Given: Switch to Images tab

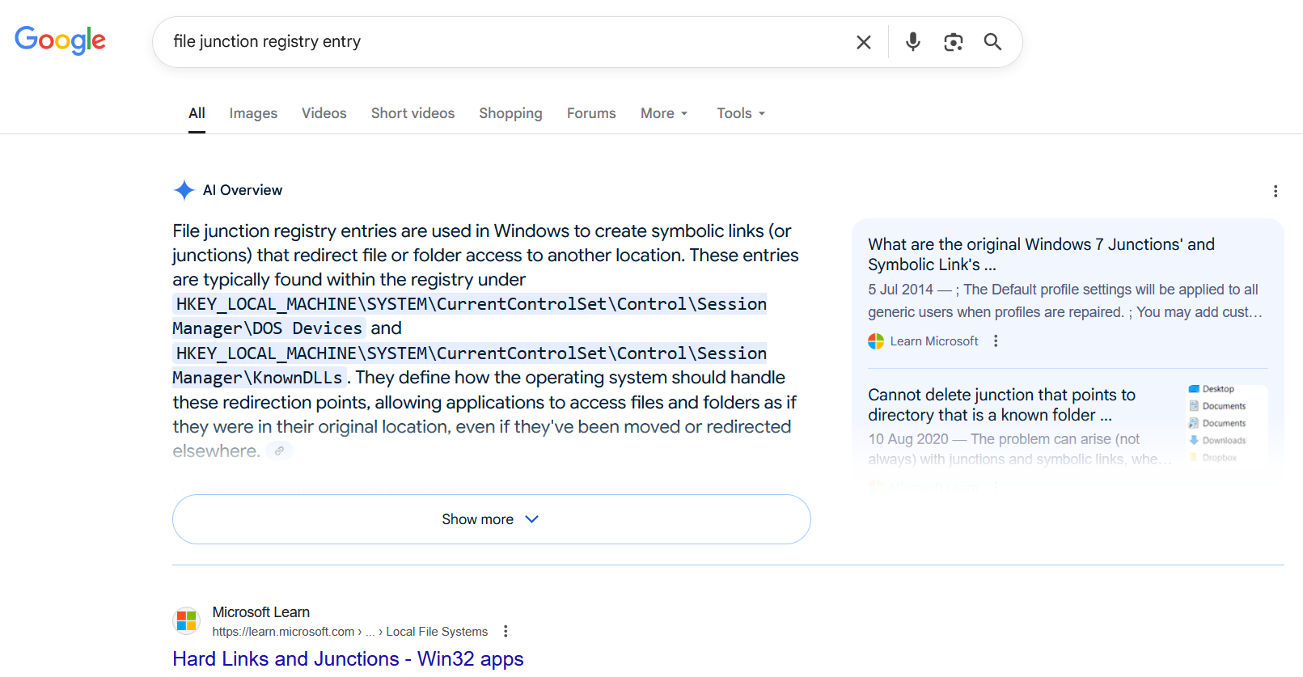Looking at the screenshot, I should (x=253, y=113).
